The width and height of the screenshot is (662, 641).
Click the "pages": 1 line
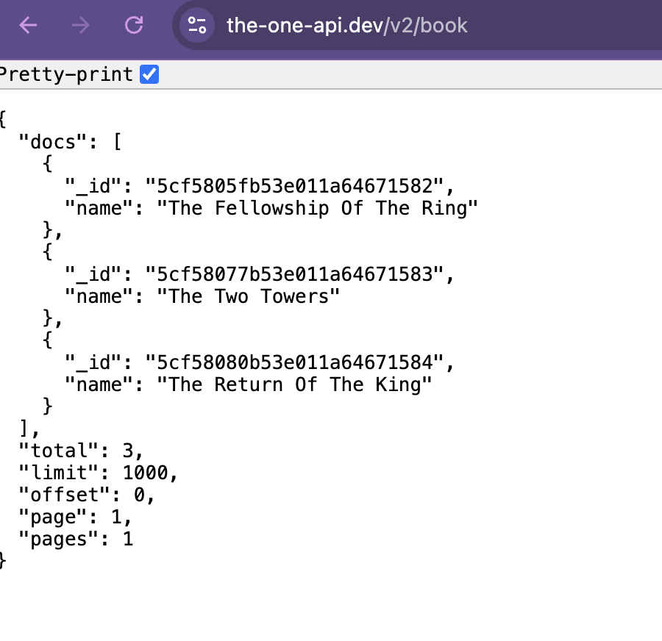tap(75, 539)
